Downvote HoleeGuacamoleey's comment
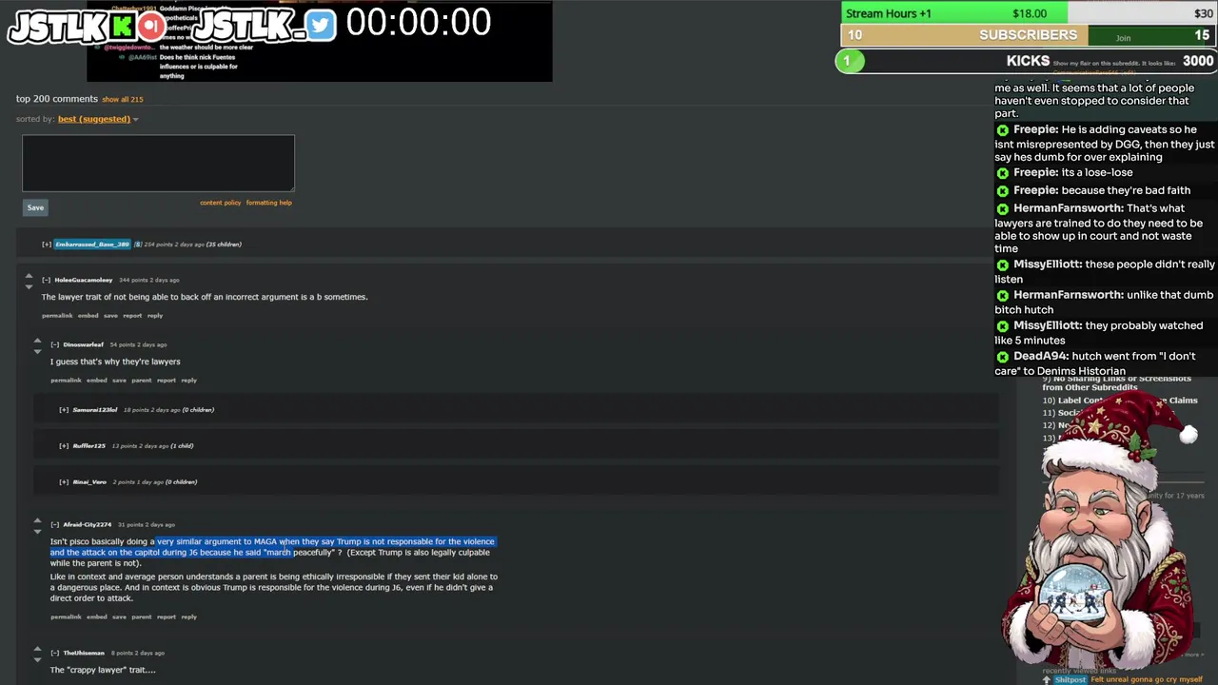 point(29,286)
